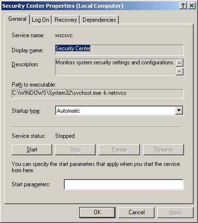Click the Automatic startup type combo box
This screenshot has height=223, width=198.
(119, 110)
